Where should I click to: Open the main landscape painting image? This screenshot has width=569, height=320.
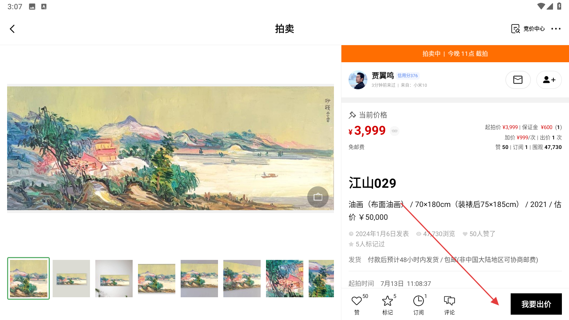pyautogui.click(x=170, y=148)
